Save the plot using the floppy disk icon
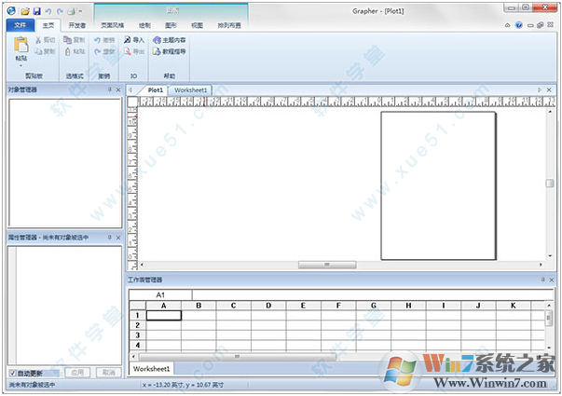 [x=36, y=11]
